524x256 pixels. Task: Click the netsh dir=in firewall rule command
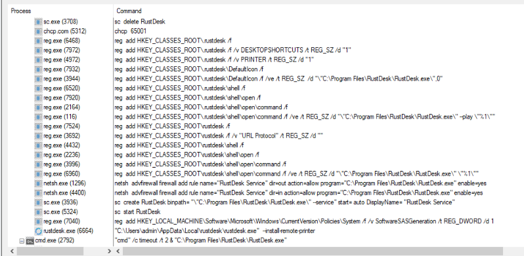tap(299, 192)
